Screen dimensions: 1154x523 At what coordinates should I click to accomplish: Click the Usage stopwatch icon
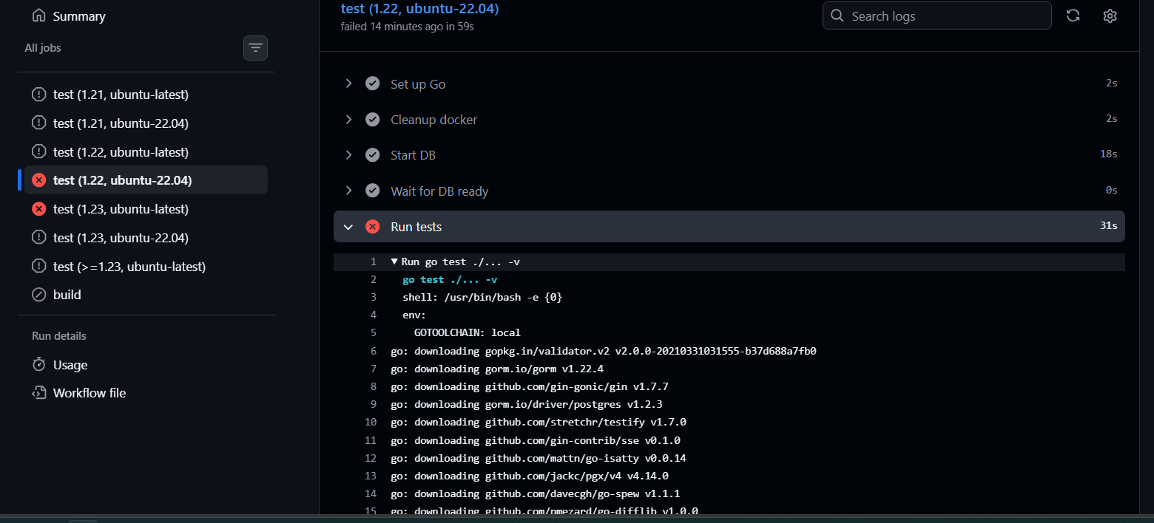tap(39, 365)
